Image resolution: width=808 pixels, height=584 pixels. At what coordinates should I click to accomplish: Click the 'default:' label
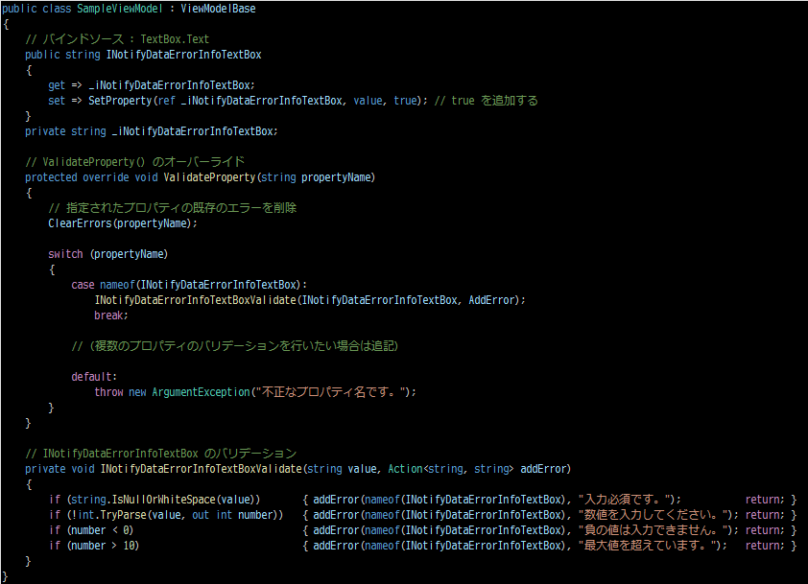pyautogui.click(x=94, y=377)
